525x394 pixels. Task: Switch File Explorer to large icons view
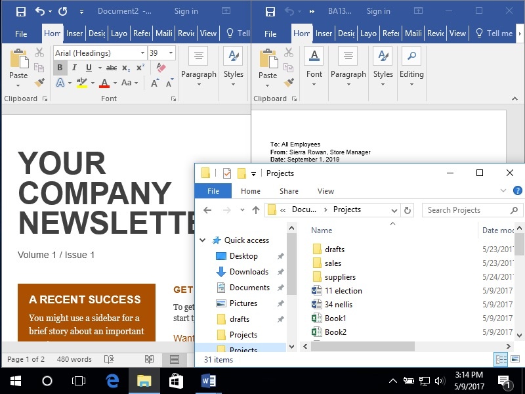(x=516, y=359)
